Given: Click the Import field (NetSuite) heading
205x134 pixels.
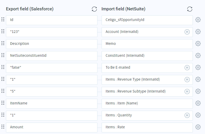Looking at the screenshot, I should pos(123,9).
